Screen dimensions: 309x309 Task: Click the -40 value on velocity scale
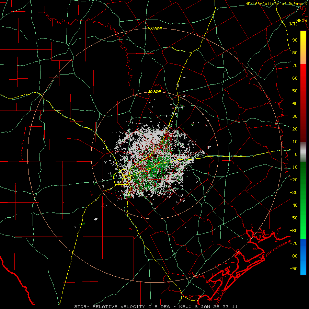coord(294,205)
